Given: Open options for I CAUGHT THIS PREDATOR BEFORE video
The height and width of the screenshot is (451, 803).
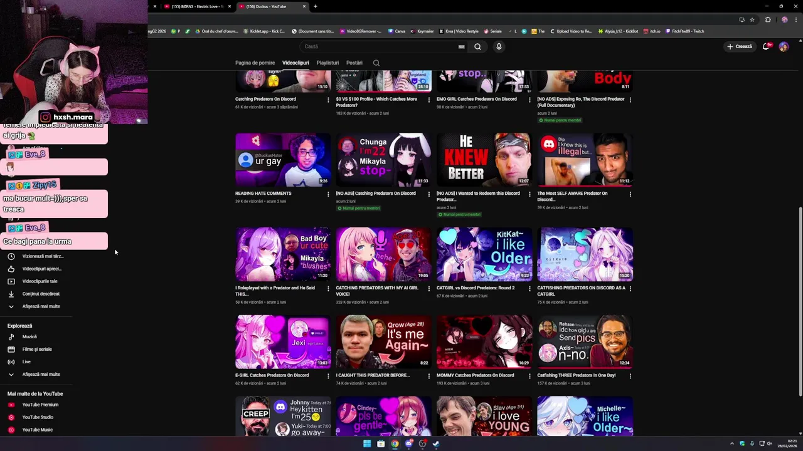Looking at the screenshot, I should tap(429, 376).
